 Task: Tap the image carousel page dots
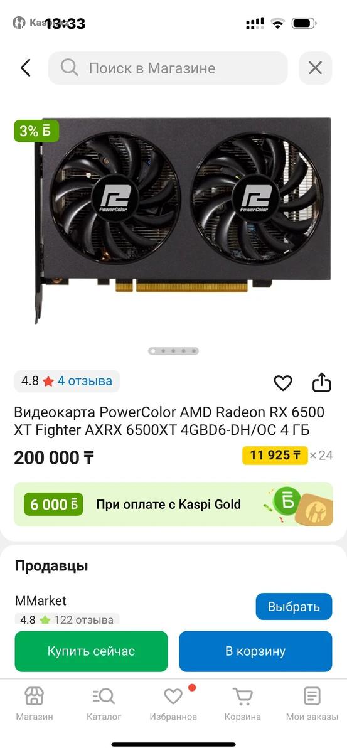pyautogui.click(x=173, y=351)
